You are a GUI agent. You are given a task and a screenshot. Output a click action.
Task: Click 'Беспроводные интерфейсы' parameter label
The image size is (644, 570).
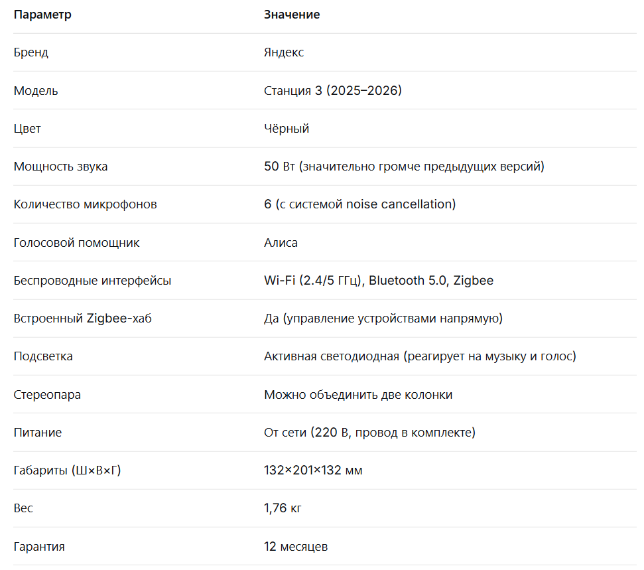(x=92, y=281)
